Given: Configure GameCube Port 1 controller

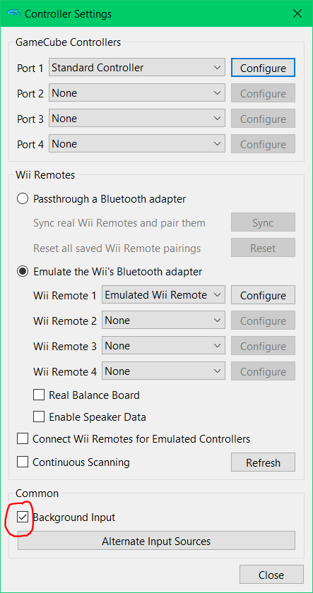Looking at the screenshot, I should pos(263,68).
